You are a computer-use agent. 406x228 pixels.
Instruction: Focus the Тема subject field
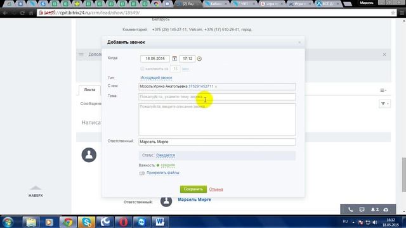(x=217, y=97)
